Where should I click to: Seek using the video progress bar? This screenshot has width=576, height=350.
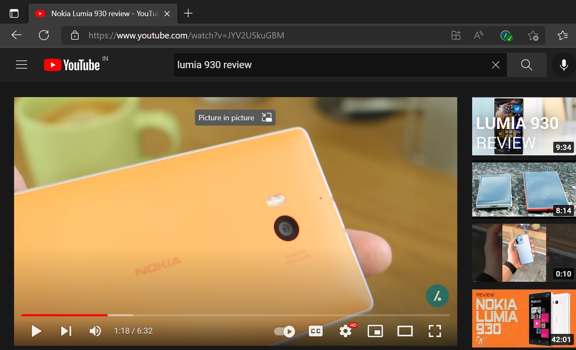[x=235, y=315]
